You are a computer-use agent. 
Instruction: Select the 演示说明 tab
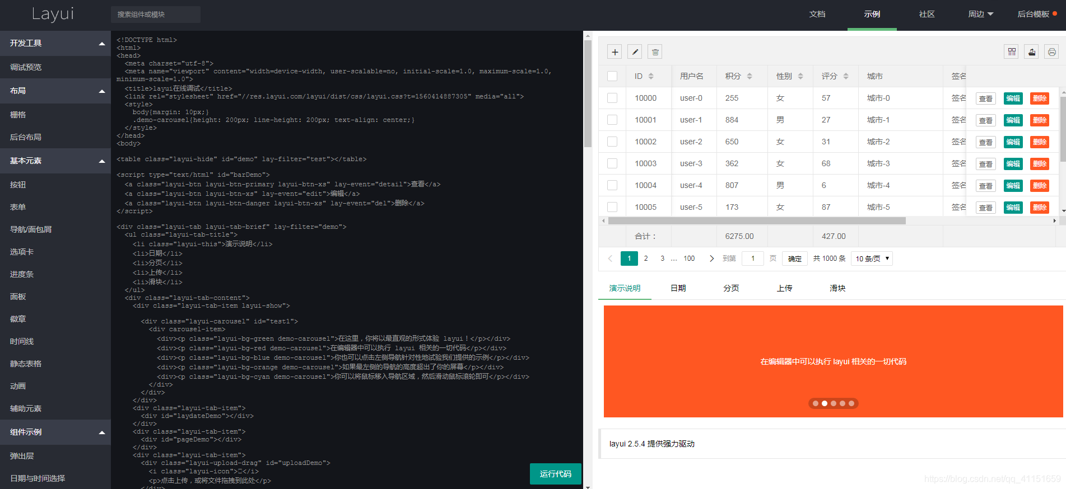point(625,288)
